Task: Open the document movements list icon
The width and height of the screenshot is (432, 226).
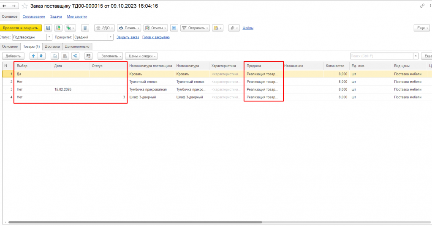Action: (x=85, y=28)
